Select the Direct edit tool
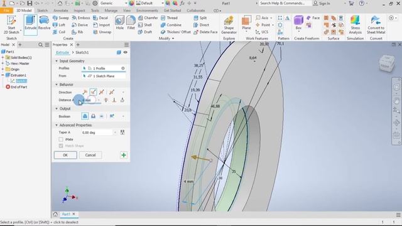This screenshot has height=226, width=402. [201, 25]
